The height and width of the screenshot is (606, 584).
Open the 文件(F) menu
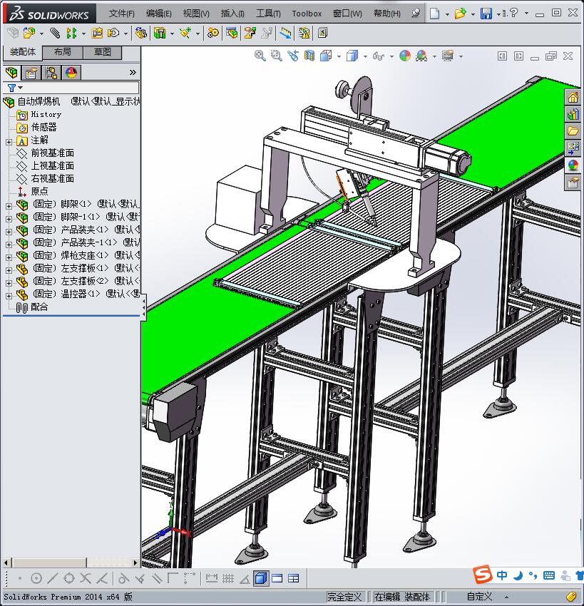(x=121, y=14)
